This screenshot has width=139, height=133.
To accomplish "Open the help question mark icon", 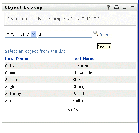I will (108, 7).
